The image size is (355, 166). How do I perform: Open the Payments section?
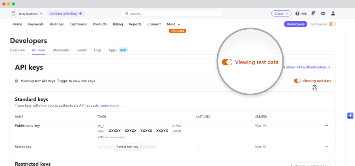[x=36, y=24]
